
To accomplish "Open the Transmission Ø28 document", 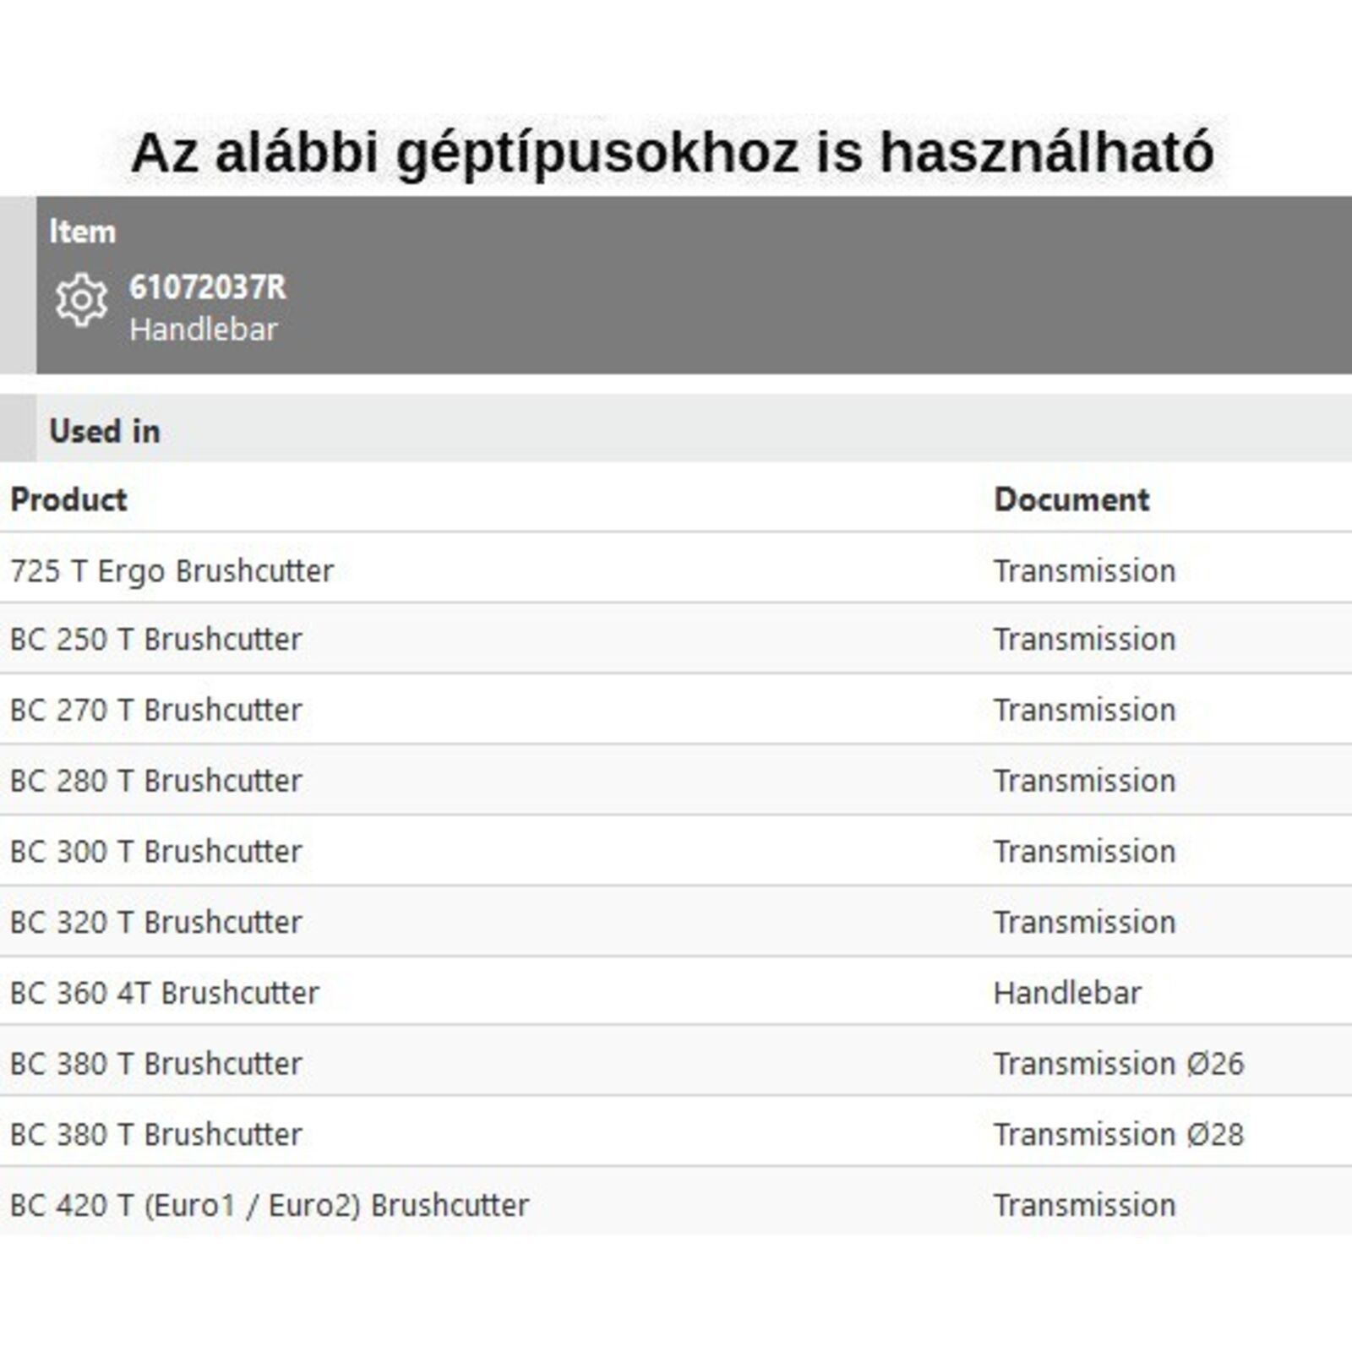I will point(1118,1134).
